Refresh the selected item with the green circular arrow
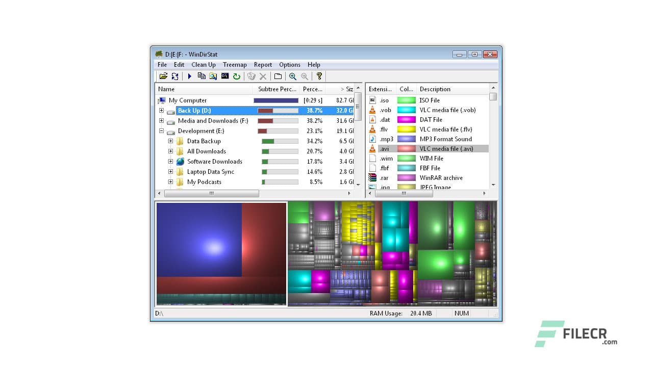The image size is (653, 367). pos(236,76)
